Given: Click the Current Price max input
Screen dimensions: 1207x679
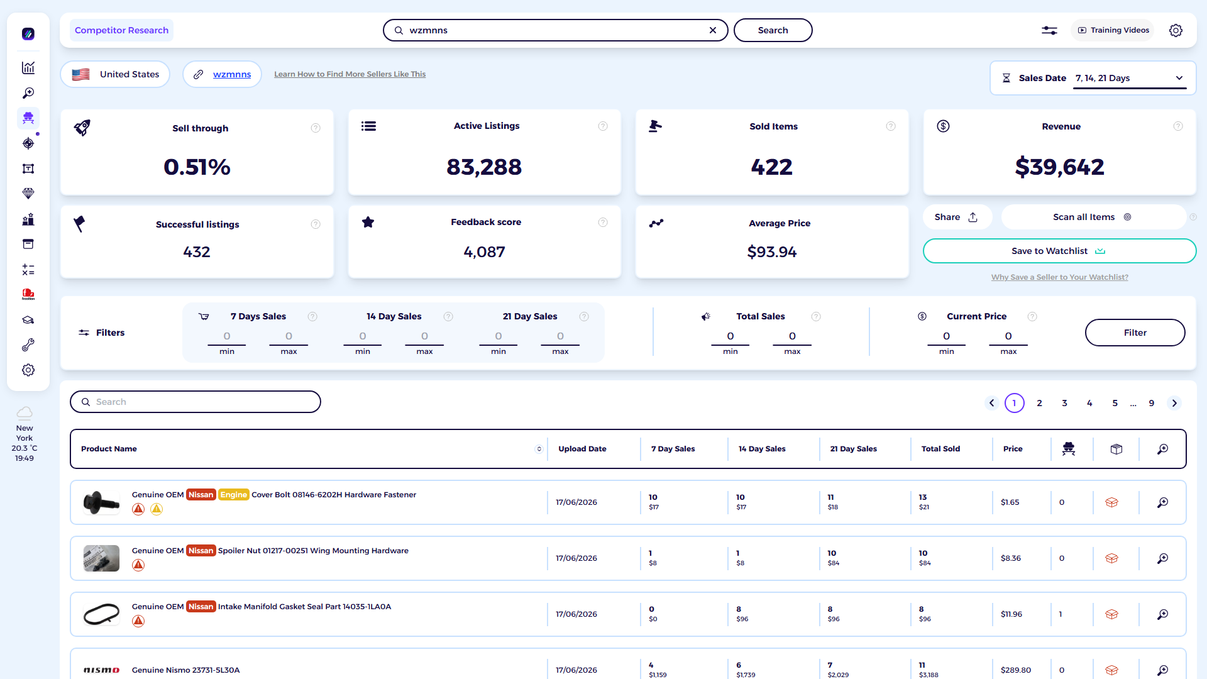Looking at the screenshot, I should 1008,336.
